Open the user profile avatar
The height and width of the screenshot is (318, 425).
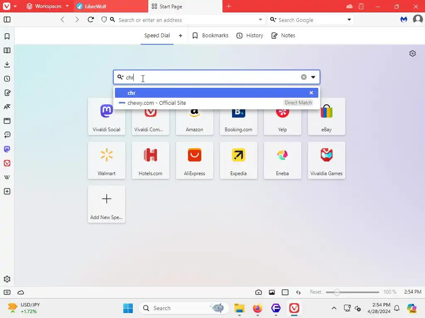418,19
